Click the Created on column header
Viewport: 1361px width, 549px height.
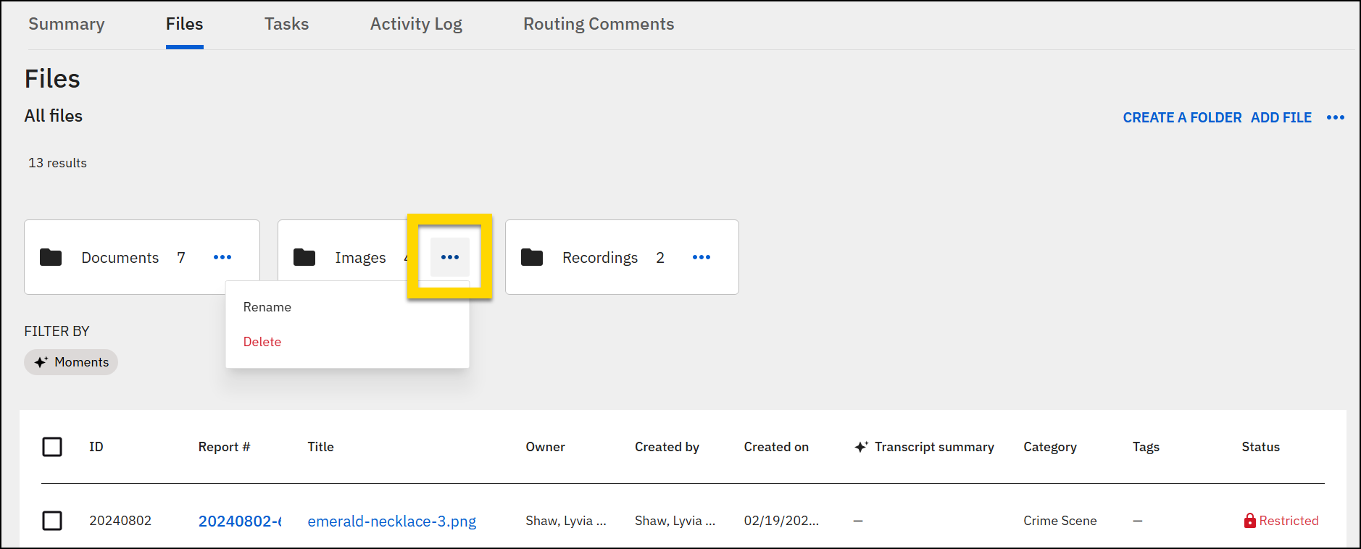(x=776, y=447)
